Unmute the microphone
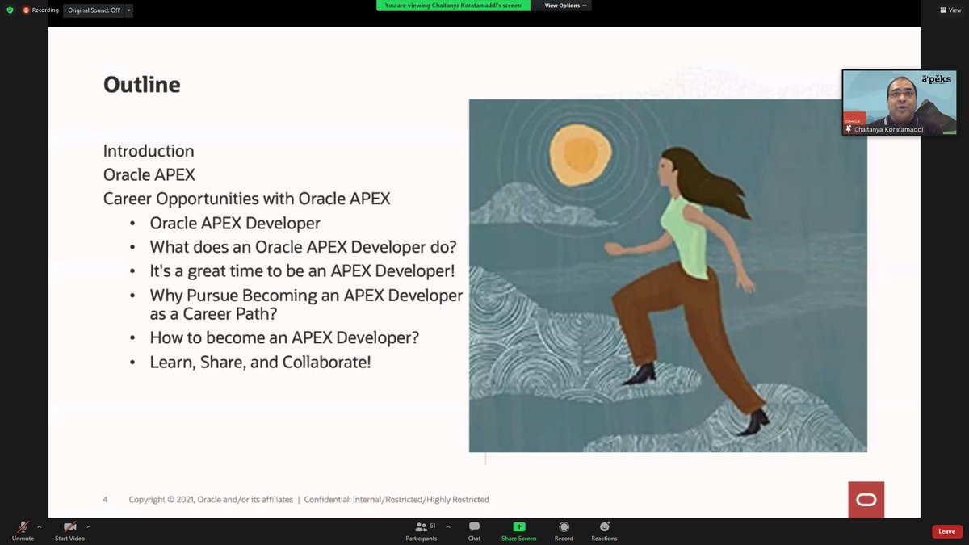The height and width of the screenshot is (545, 969). click(x=23, y=530)
